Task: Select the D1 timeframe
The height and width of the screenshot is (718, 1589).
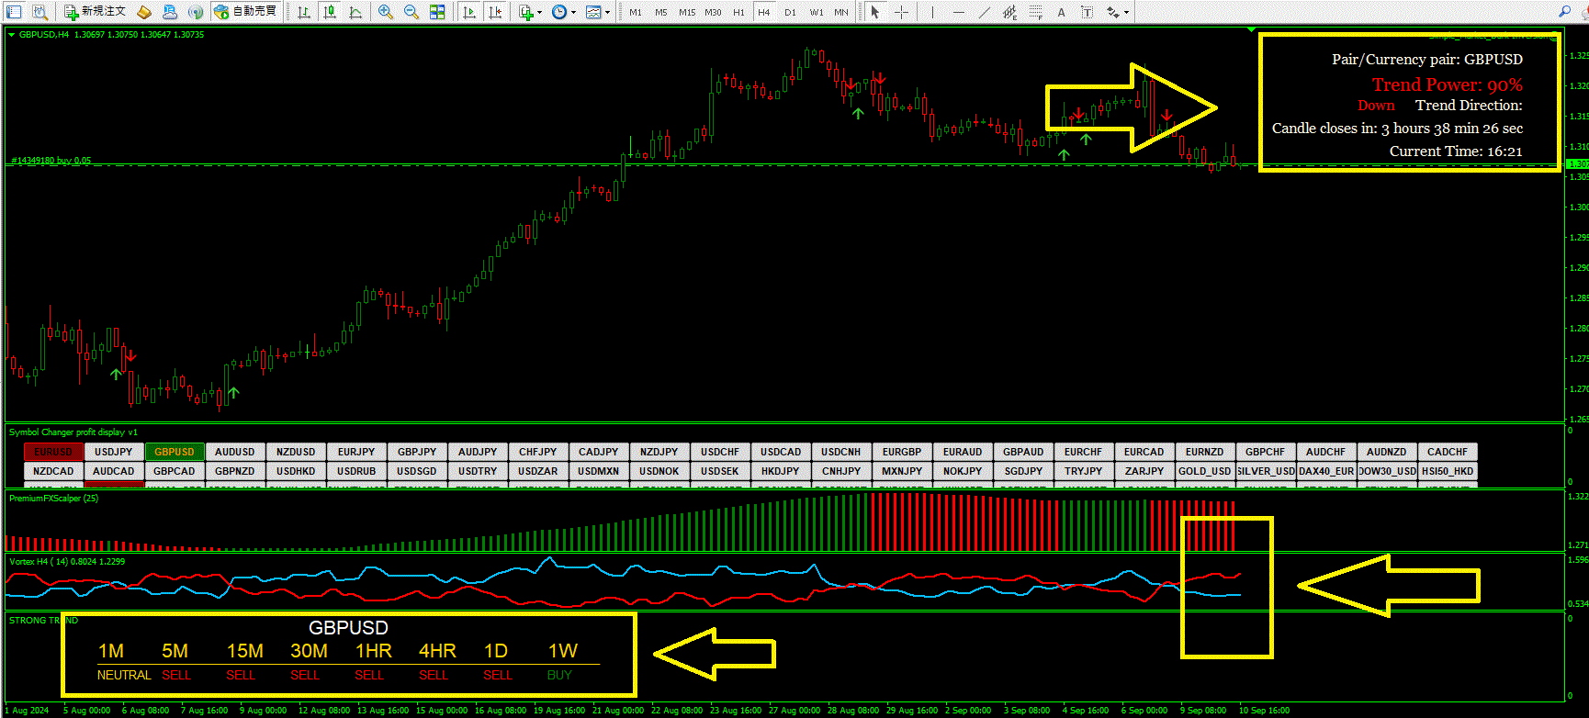Action: 790,12
